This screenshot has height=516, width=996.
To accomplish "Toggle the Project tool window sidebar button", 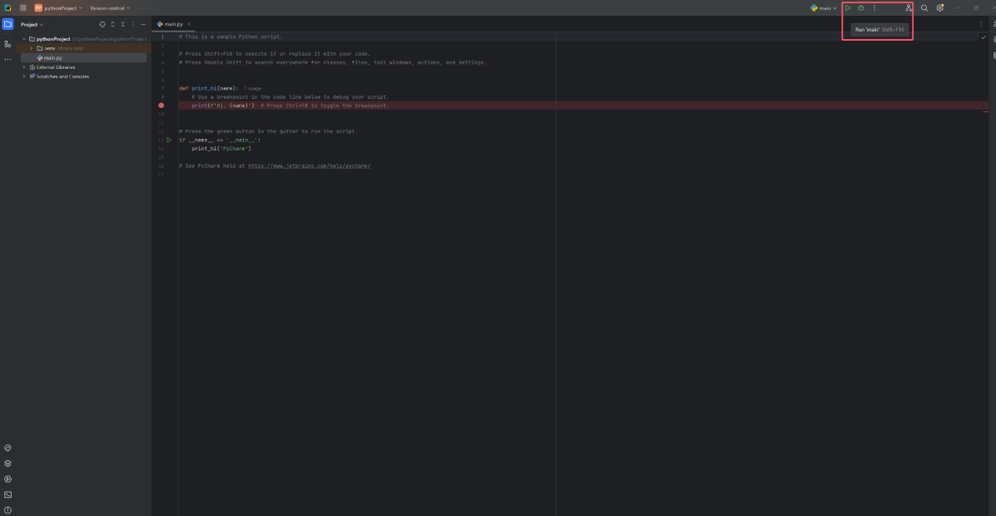I will 7,25.
